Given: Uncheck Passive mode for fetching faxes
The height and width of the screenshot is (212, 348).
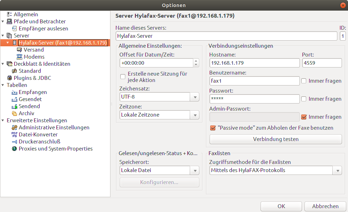Looking at the screenshot, I should [x=213, y=128].
